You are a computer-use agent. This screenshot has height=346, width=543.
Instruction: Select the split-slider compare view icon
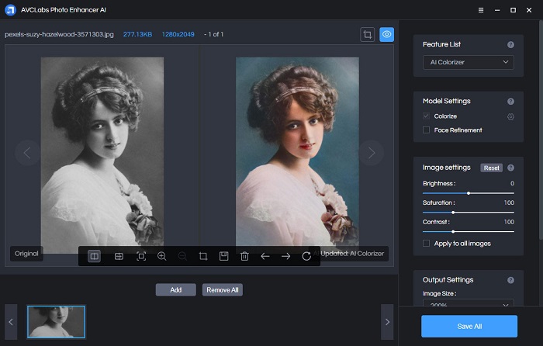point(119,256)
